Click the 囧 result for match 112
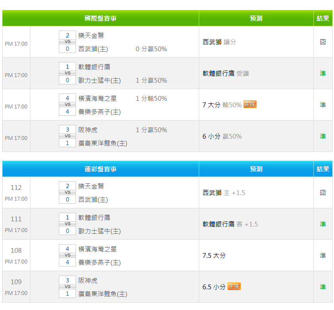 coord(323,192)
